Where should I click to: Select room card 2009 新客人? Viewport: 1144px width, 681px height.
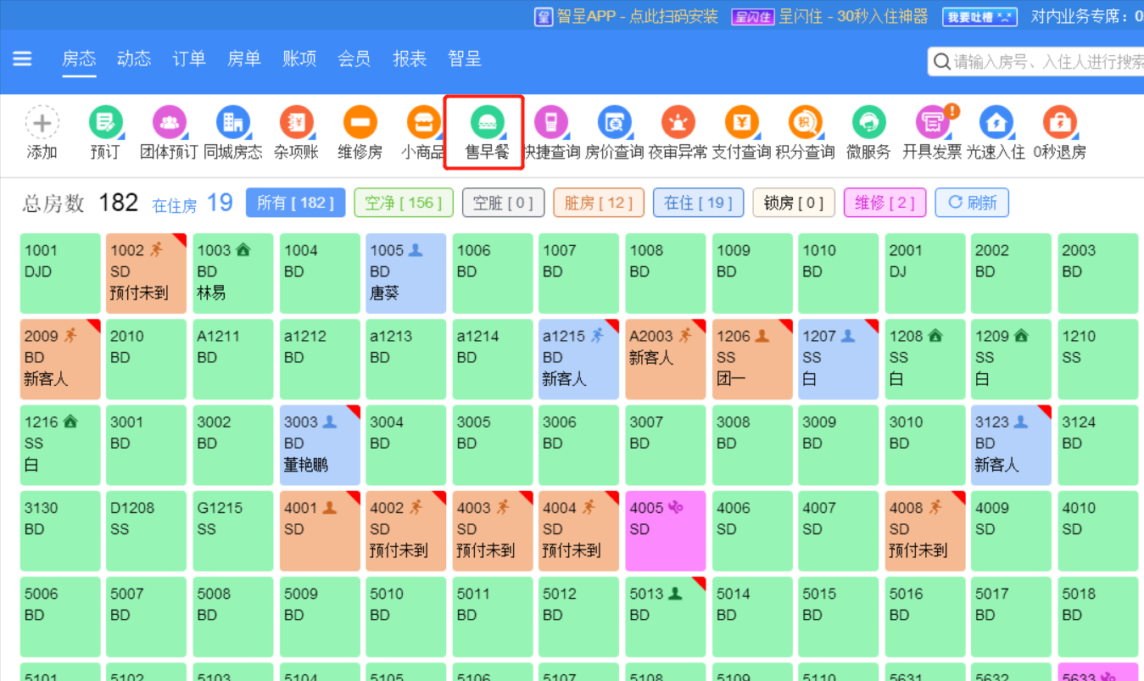(60, 360)
